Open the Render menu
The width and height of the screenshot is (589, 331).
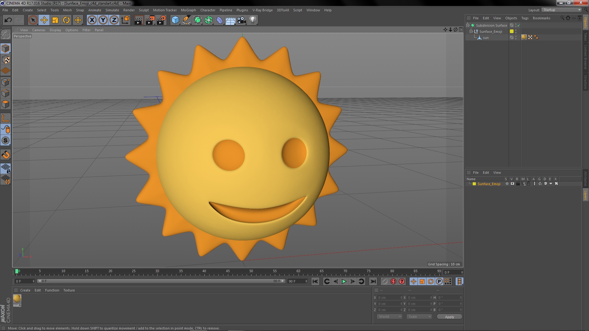pos(129,10)
